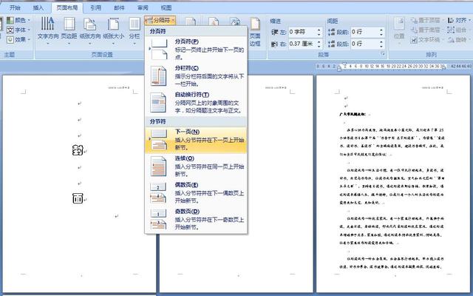Screen dimensions: 473x296
Task: Choose Continuous 连续(O) section break
Action: [x=196, y=166]
